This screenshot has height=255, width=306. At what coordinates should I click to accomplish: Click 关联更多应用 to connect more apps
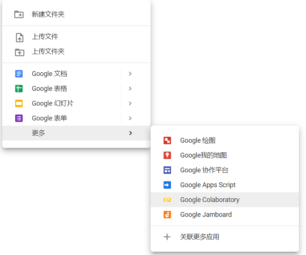click(225, 237)
